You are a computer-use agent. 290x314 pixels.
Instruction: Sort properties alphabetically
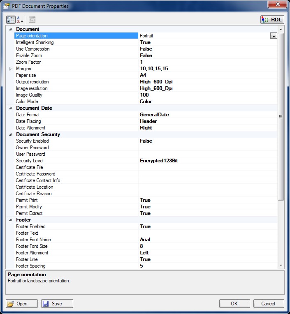pos(20,19)
